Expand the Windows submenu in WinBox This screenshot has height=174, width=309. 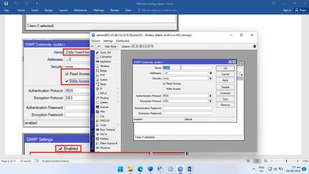tap(118, 148)
